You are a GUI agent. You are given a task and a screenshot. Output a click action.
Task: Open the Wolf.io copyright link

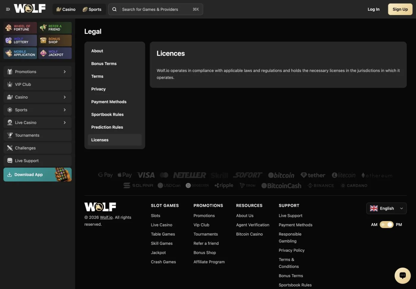click(x=106, y=217)
